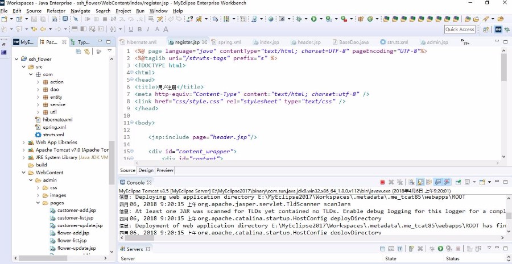Click the Bold formatting icon
512x264 pixels.
139,30
